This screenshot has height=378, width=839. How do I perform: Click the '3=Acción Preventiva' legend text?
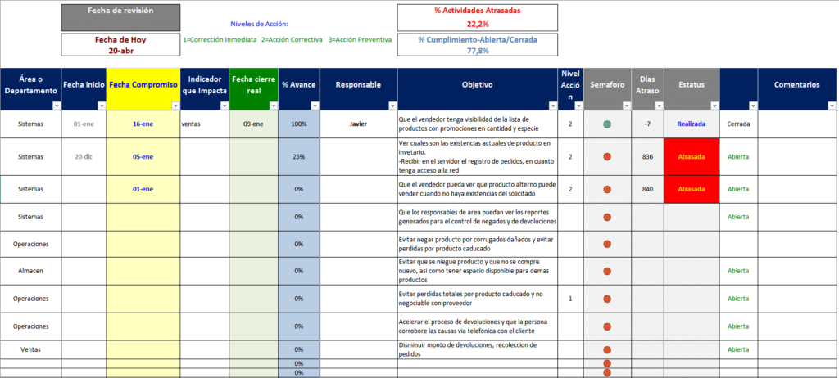click(x=360, y=39)
